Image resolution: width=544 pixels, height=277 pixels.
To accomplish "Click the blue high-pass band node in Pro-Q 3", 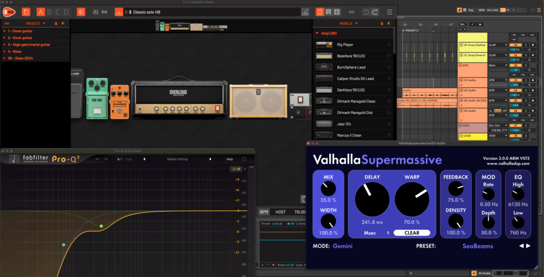I will coord(64,245).
